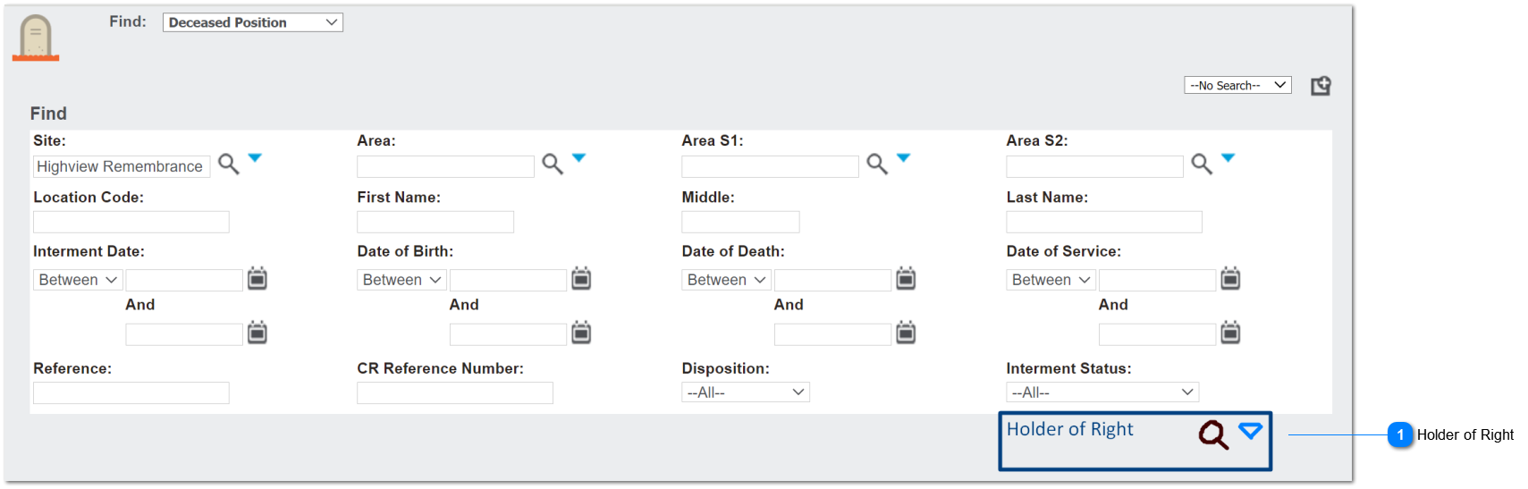Image resolution: width=1528 pixels, height=489 pixels.
Task: Open the Date of Birth 'Between' dropdown
Action: click(x=401, y=280)
